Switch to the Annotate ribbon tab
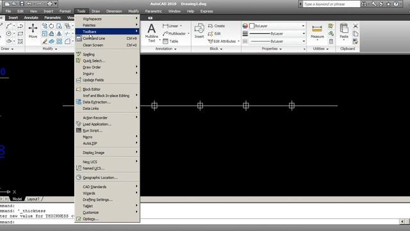 tap(31, 17)
